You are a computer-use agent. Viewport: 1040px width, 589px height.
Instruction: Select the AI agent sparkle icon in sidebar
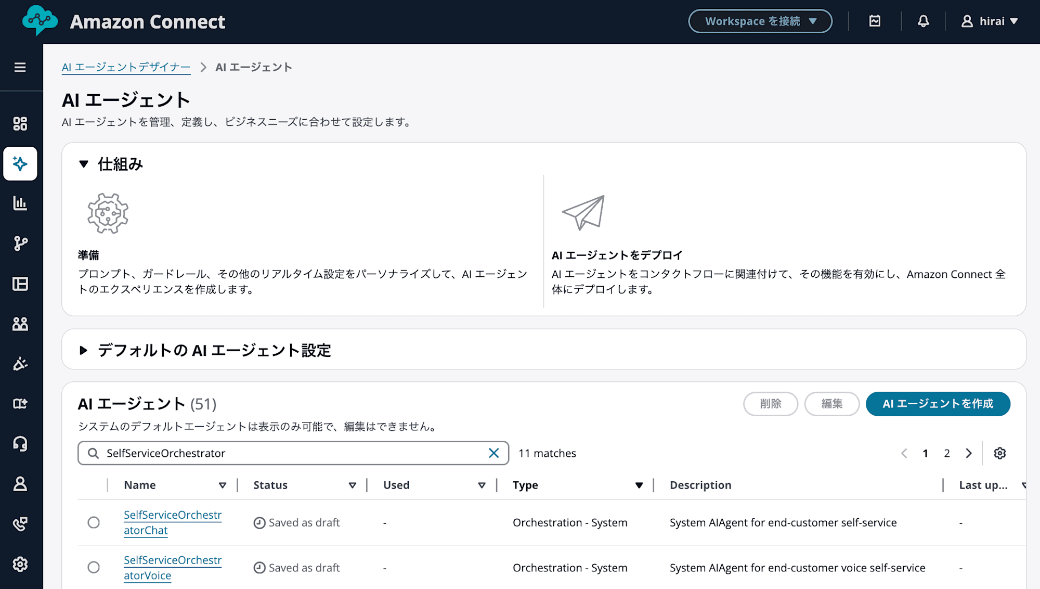tap(20, 163)
